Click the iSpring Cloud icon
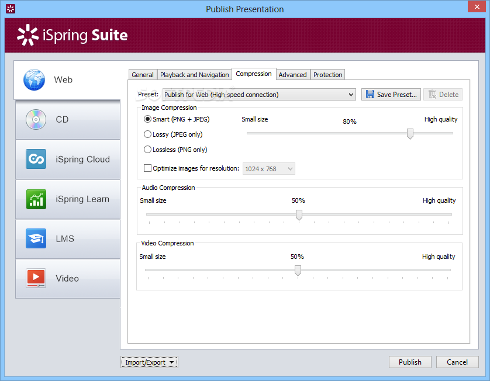 (36, 159)
